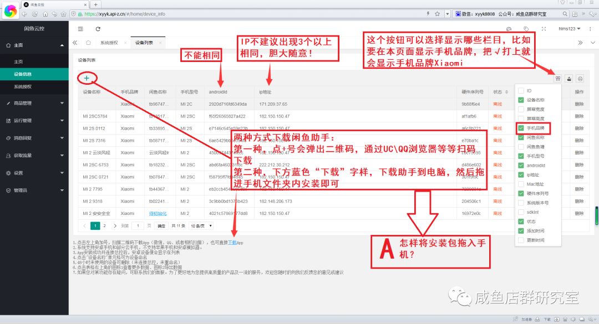Click the theme palette icon in header
This screenshot has height=324, width=599.
point(509,29)
